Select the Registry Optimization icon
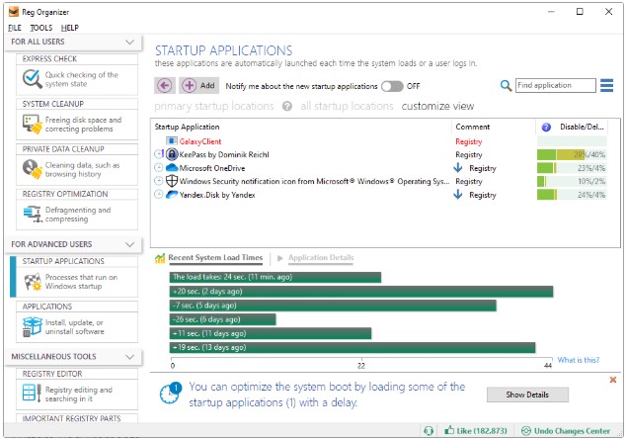Screen dimensions: 627x439 [x=31, y=216]
